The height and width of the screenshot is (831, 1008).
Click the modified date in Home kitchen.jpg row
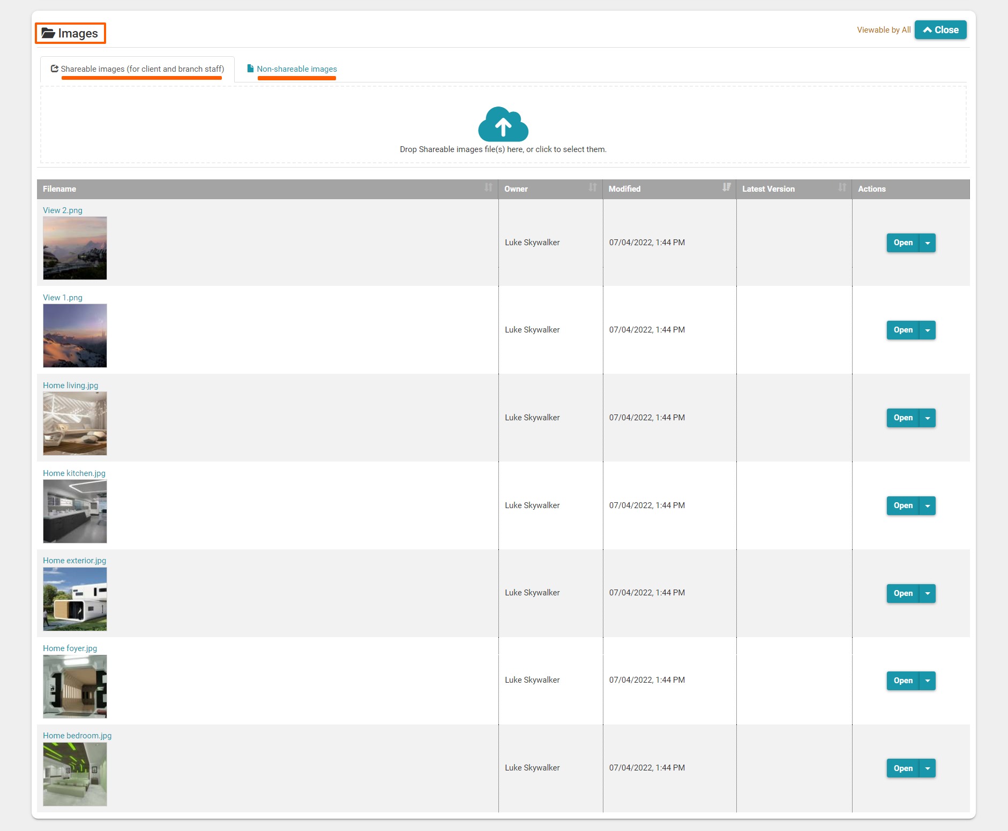coord(647,505)
